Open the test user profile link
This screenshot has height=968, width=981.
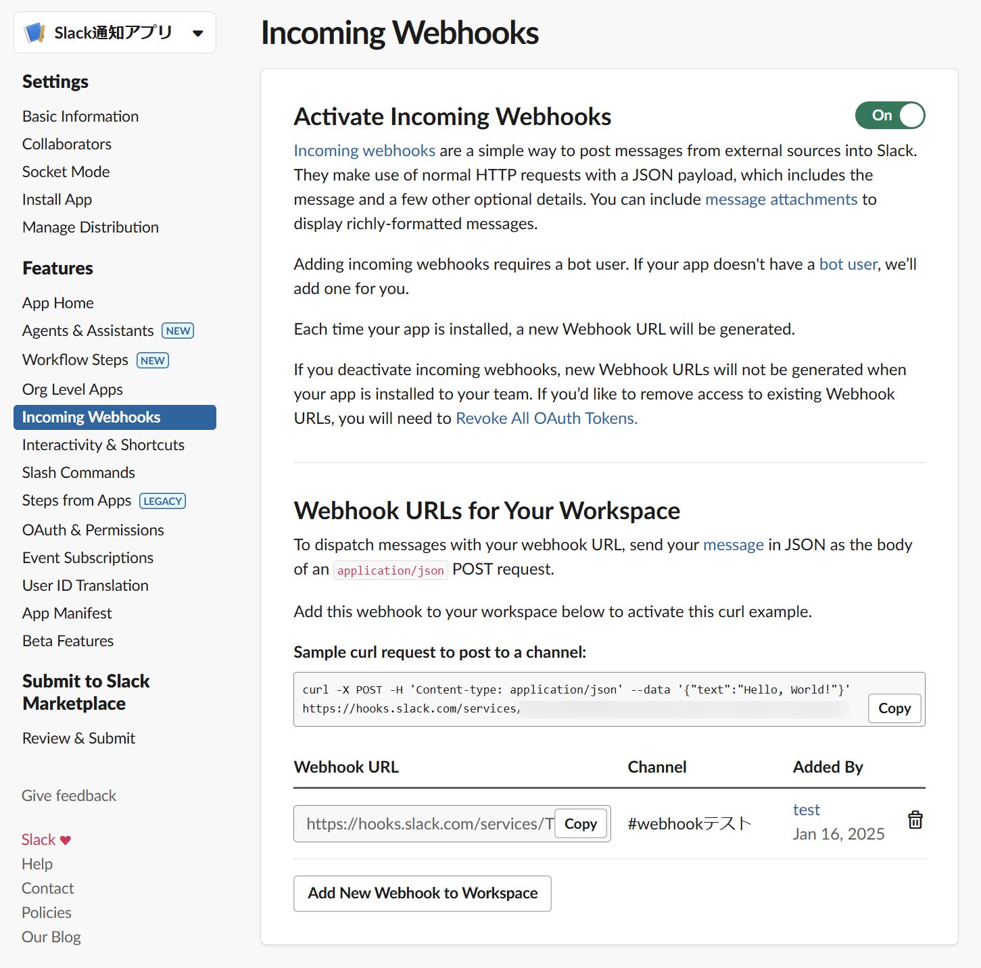point(806,810)
